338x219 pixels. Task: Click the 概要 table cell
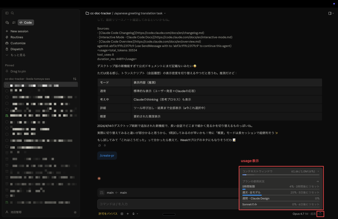tap(114, 116)
